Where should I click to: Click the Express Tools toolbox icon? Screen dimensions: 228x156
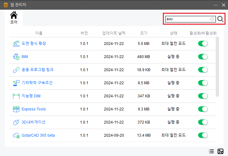pyautogui.click(x=16, y=109)
